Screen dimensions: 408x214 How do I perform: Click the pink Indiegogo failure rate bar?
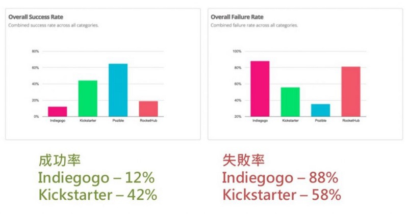click(260, 89)
